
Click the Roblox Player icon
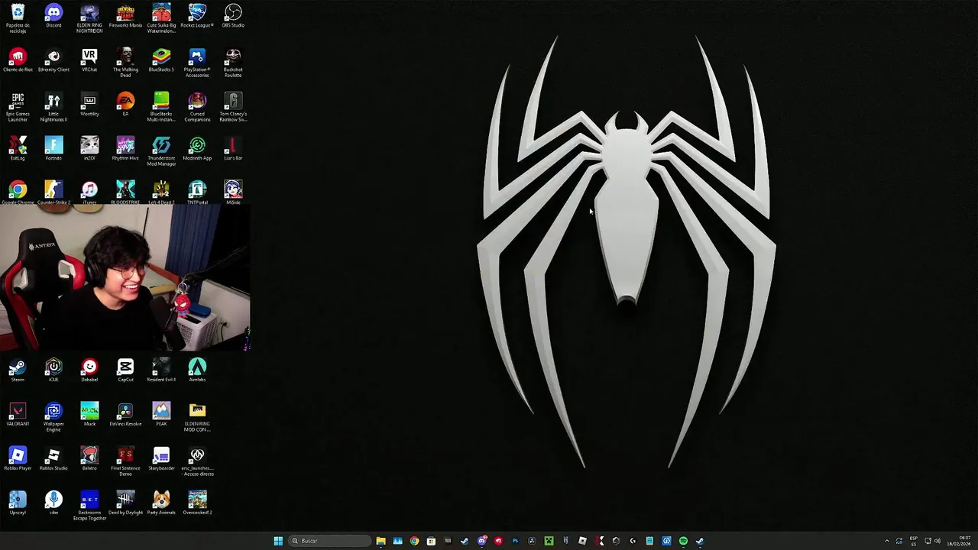[x=18, y=459]
